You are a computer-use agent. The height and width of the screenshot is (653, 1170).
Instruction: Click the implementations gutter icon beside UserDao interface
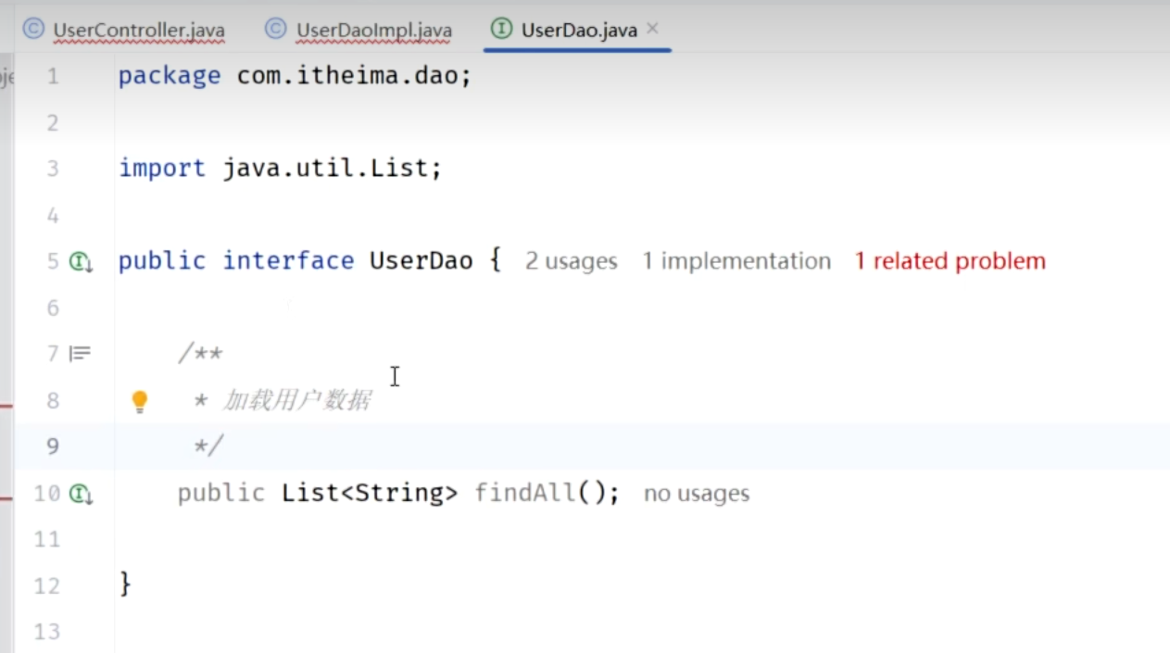(x=82, y=262)
